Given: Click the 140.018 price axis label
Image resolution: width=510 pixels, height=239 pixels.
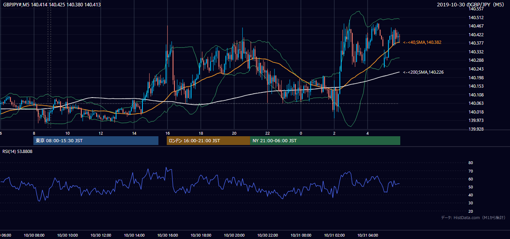Looking at the screenshot, I should [x=476, y=112].
